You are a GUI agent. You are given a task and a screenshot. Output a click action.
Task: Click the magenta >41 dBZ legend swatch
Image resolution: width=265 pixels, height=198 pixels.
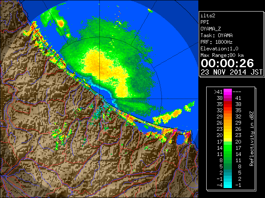(228, 92)
